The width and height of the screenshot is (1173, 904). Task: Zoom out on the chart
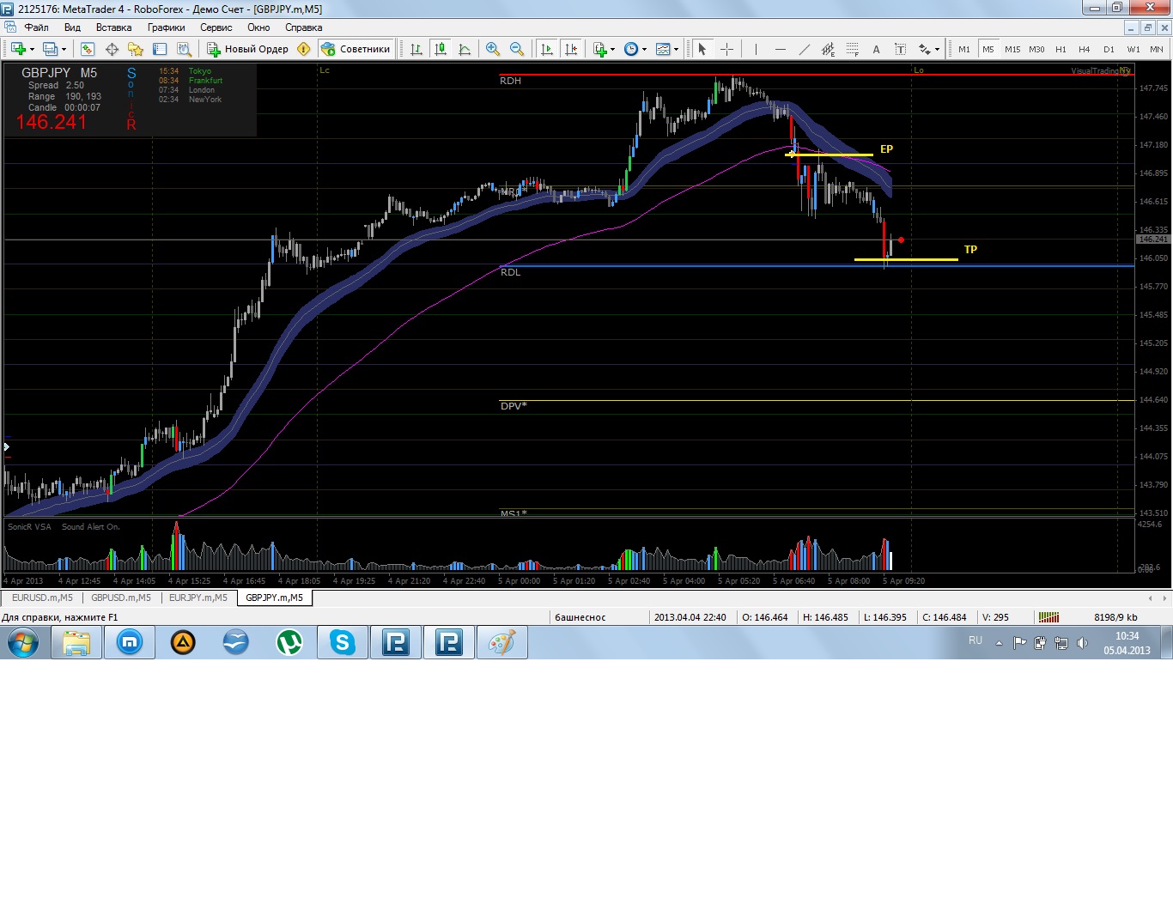click(x=517, y=49)
